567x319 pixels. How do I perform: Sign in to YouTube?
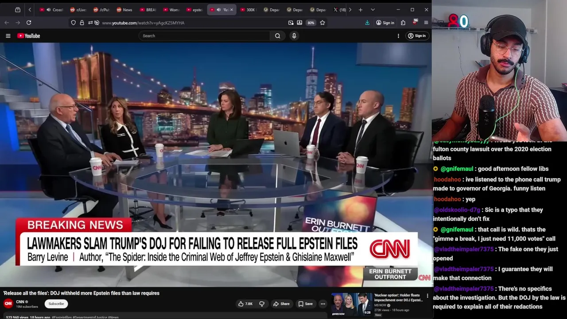click(x=417, y=36)
